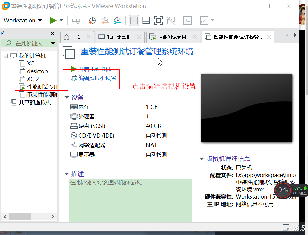Viewport: 308px width, 235px height.
Task: Close the 重装性能测试订餐管... tab
Action: coord(269,37)
